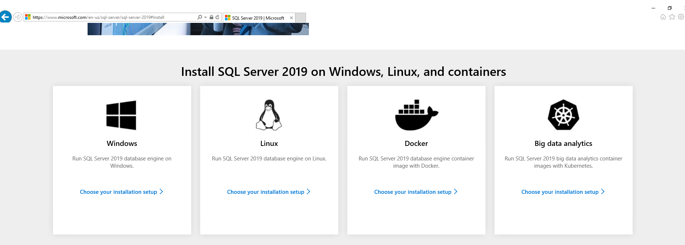The height and width of the screenshot is (245, 685).
Task: Click the Kubernetes wheel icon
Action: point(564,115)
